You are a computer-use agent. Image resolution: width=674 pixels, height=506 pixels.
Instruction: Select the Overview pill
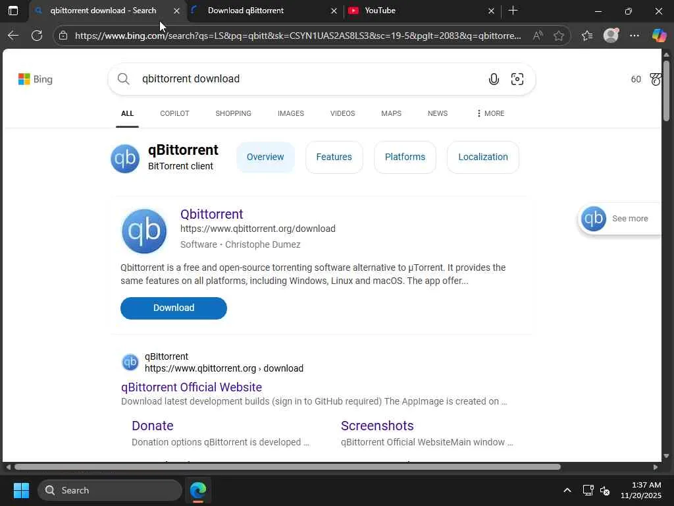tap(265, 157)
